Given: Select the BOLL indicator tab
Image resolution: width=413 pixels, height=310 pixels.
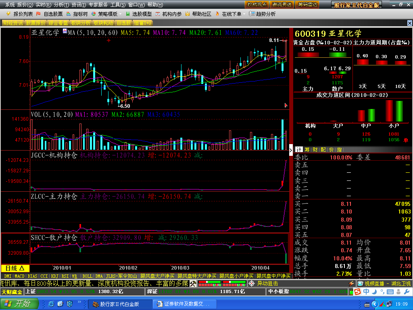Looking at the screenshot, I should click(x=87, y=276).
